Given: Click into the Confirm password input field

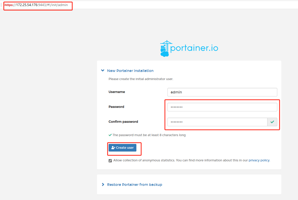Looking at the screenshot, I should pos(217,122).
